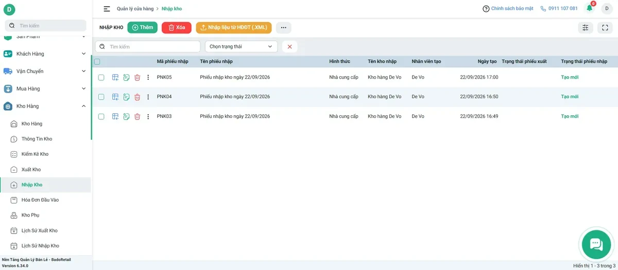
Task: Click Tên phiếu nhập column header
Action: [216, 62]
